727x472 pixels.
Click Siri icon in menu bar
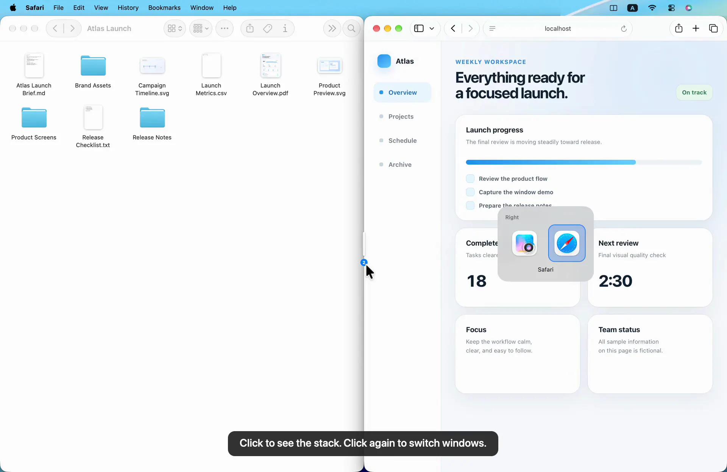(689, 8)
